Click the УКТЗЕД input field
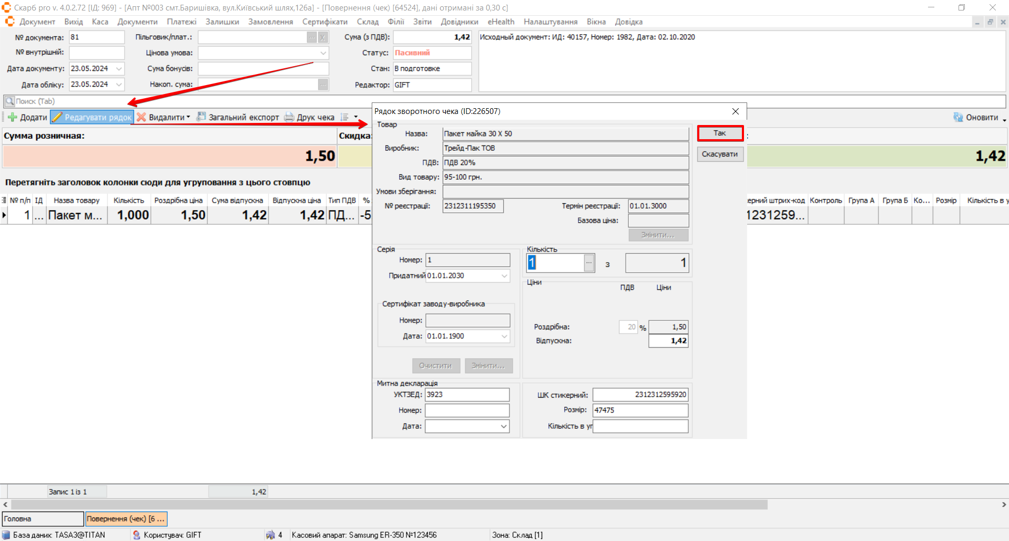The image size is (1009, 541). coord(467,395)
